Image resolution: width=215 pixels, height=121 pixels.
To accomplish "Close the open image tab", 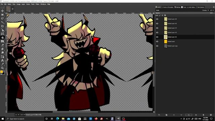I will coord(12,9).
